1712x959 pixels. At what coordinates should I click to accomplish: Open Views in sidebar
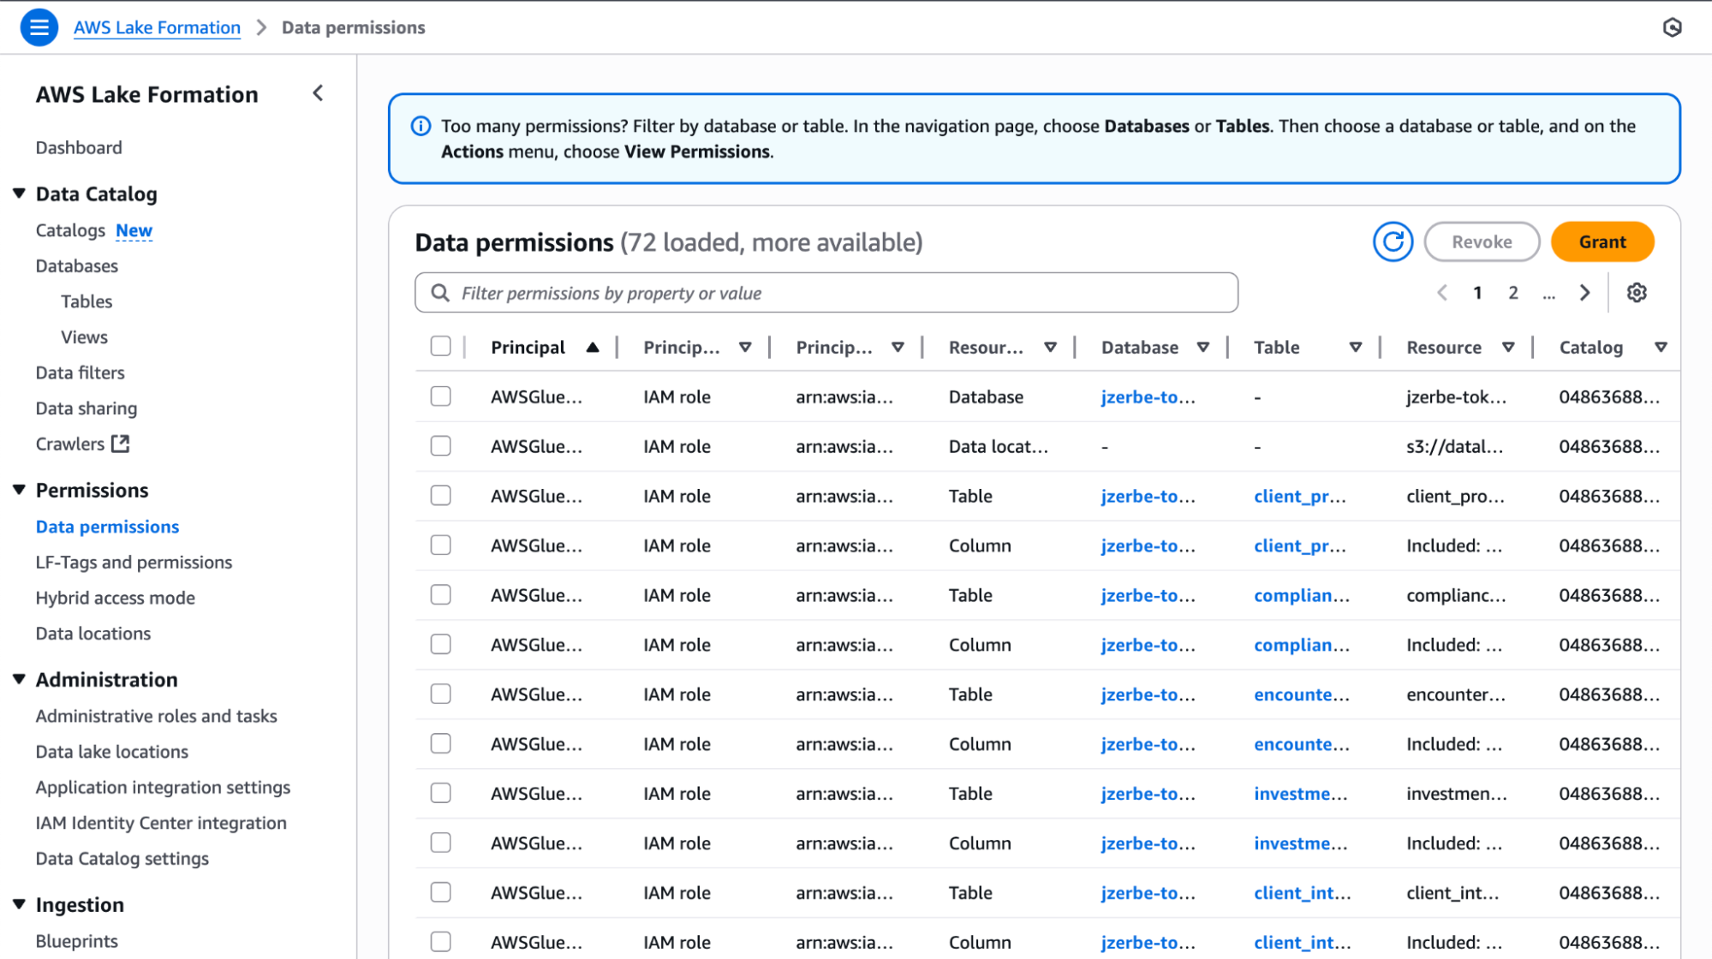(84, 337)
